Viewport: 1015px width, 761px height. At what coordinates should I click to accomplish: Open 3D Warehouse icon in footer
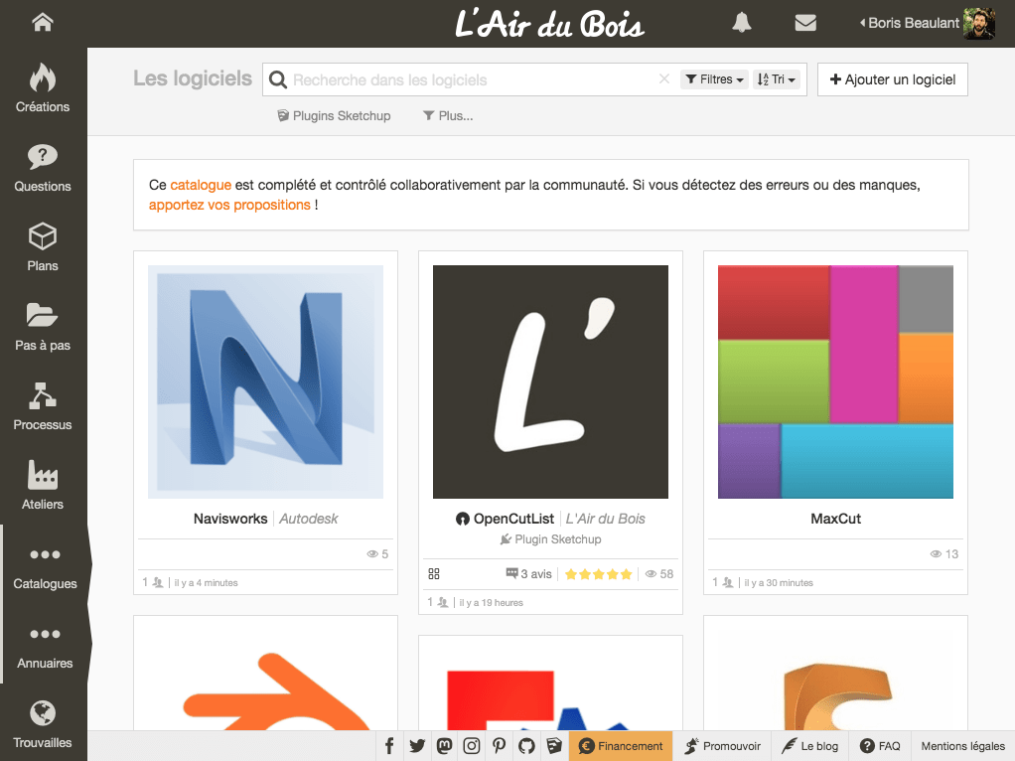pyautogui.click(x=554, y=746)
